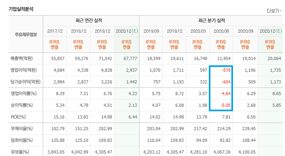Click the 영업이익률(%) row label

24,94
